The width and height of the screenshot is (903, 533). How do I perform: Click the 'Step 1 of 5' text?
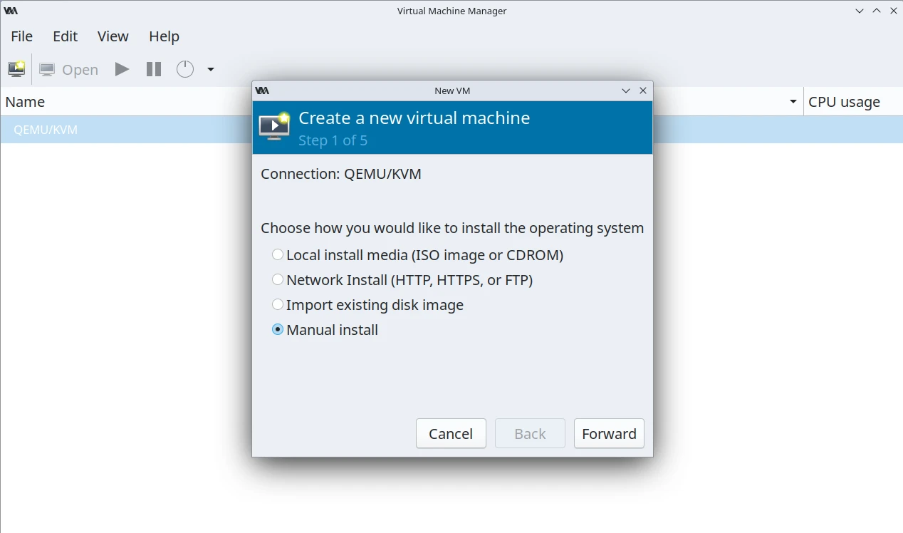point(333,140)
